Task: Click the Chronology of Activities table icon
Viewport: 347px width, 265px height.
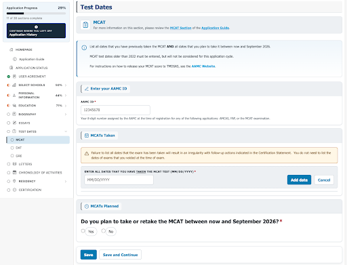Action: [14, 172]
